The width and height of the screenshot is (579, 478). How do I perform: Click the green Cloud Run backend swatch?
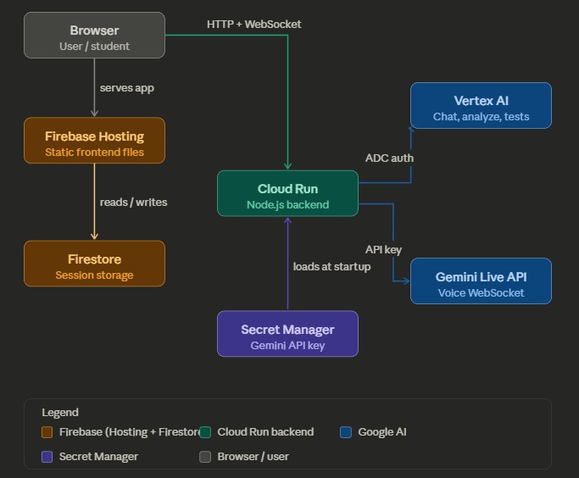[x=205, y=432]
